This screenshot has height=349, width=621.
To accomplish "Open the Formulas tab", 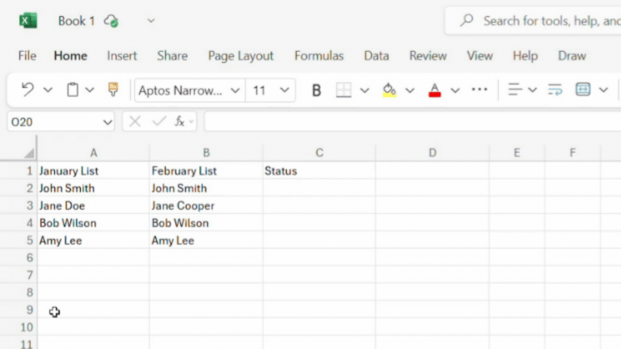I will click(x=319, y=56).
